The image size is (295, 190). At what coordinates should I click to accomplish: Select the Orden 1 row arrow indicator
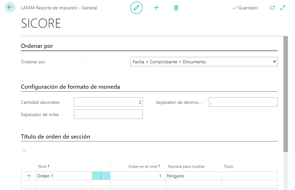[29, 176]
